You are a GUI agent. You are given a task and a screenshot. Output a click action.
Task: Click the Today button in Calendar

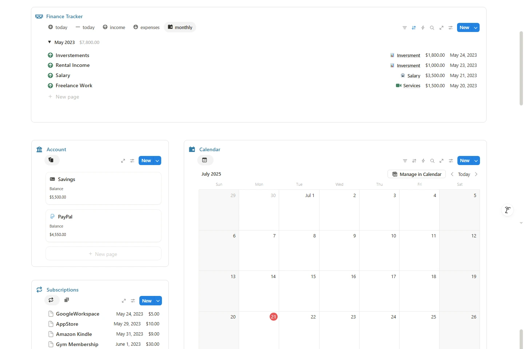click(464, 174)
